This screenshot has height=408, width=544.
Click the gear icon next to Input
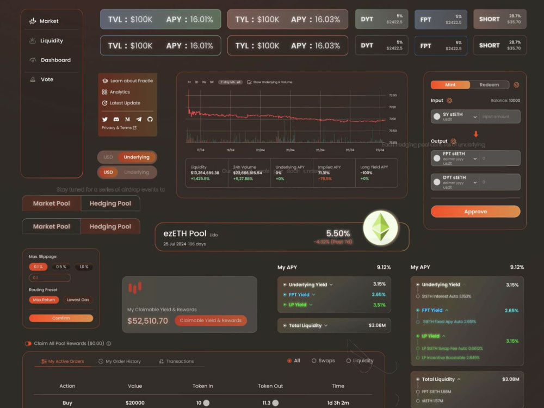click(449, 101)
